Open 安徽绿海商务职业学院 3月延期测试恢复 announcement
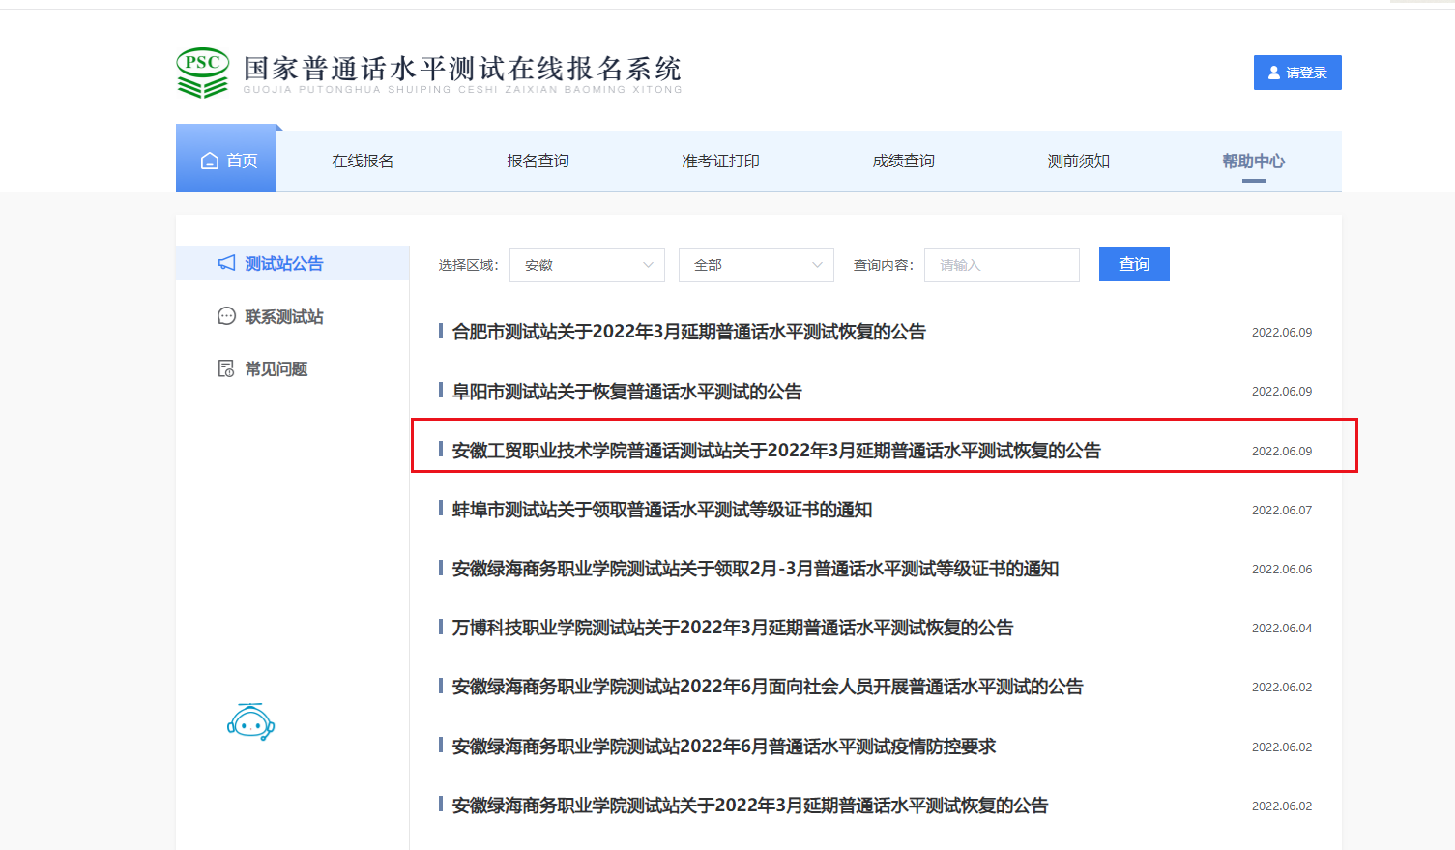 (749, 806)
